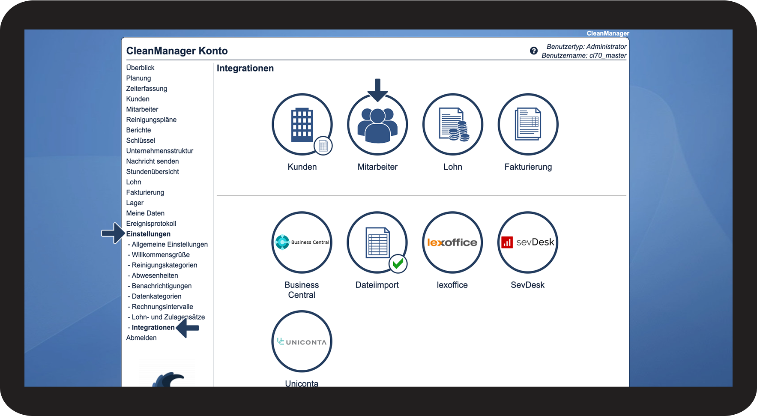Choose the Fakturierung integration document icon
This screenshot has width=757, height=416.
tap(528, 124)
